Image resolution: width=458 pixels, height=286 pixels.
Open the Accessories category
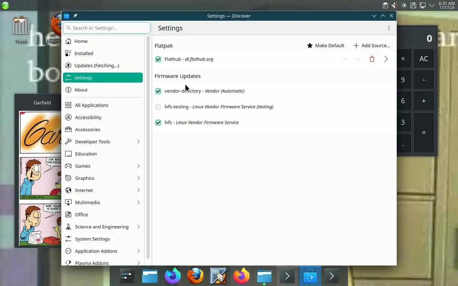point(103,129)
